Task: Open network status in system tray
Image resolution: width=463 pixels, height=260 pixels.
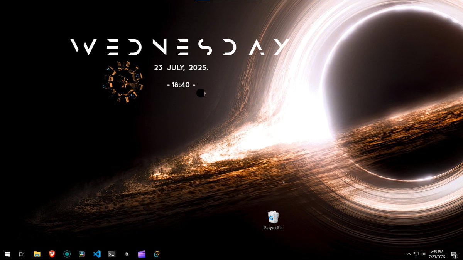Action: click(416, 254)
